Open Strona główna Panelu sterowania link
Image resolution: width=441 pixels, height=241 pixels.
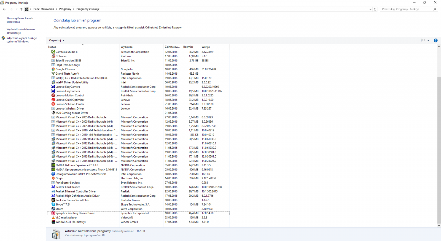pyautogui.click(x=20, y=20)
